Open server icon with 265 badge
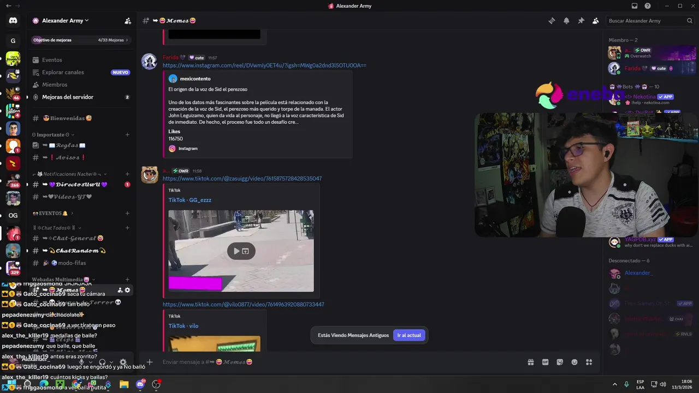The width and height of the screenshot is (699, 393). [x=13, y=181]
